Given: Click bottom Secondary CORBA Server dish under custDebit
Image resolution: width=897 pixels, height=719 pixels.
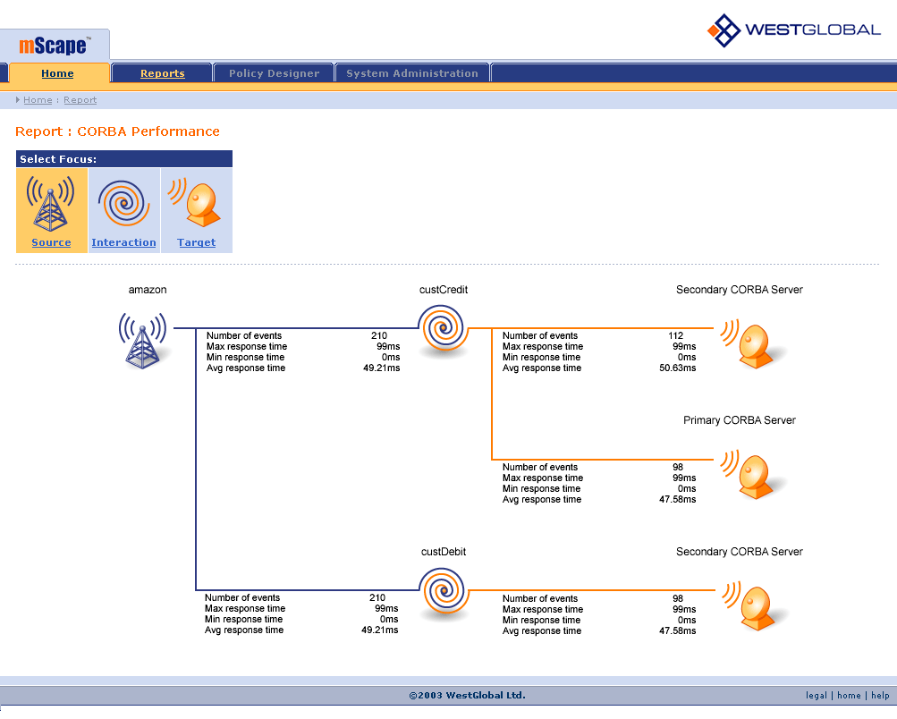Looking at the screenshot, I should pos(753,606).
